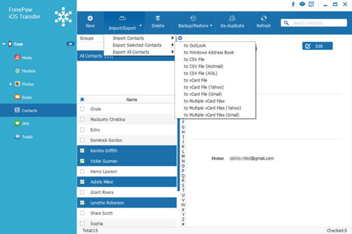Click the Playlists icon in sidebar
The height and width of the screenshot is (234, 352).
18,71
